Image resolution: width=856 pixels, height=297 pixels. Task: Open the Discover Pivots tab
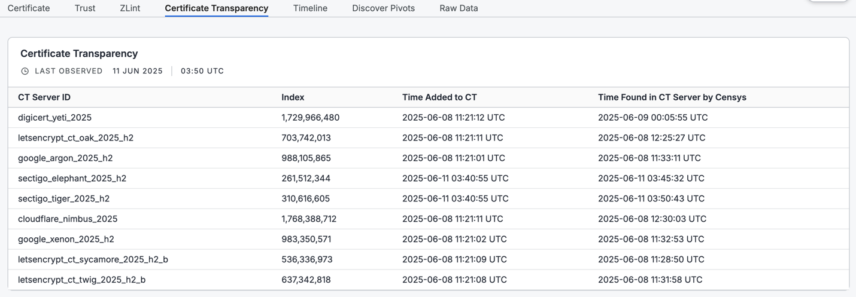[x=383, y=8]
